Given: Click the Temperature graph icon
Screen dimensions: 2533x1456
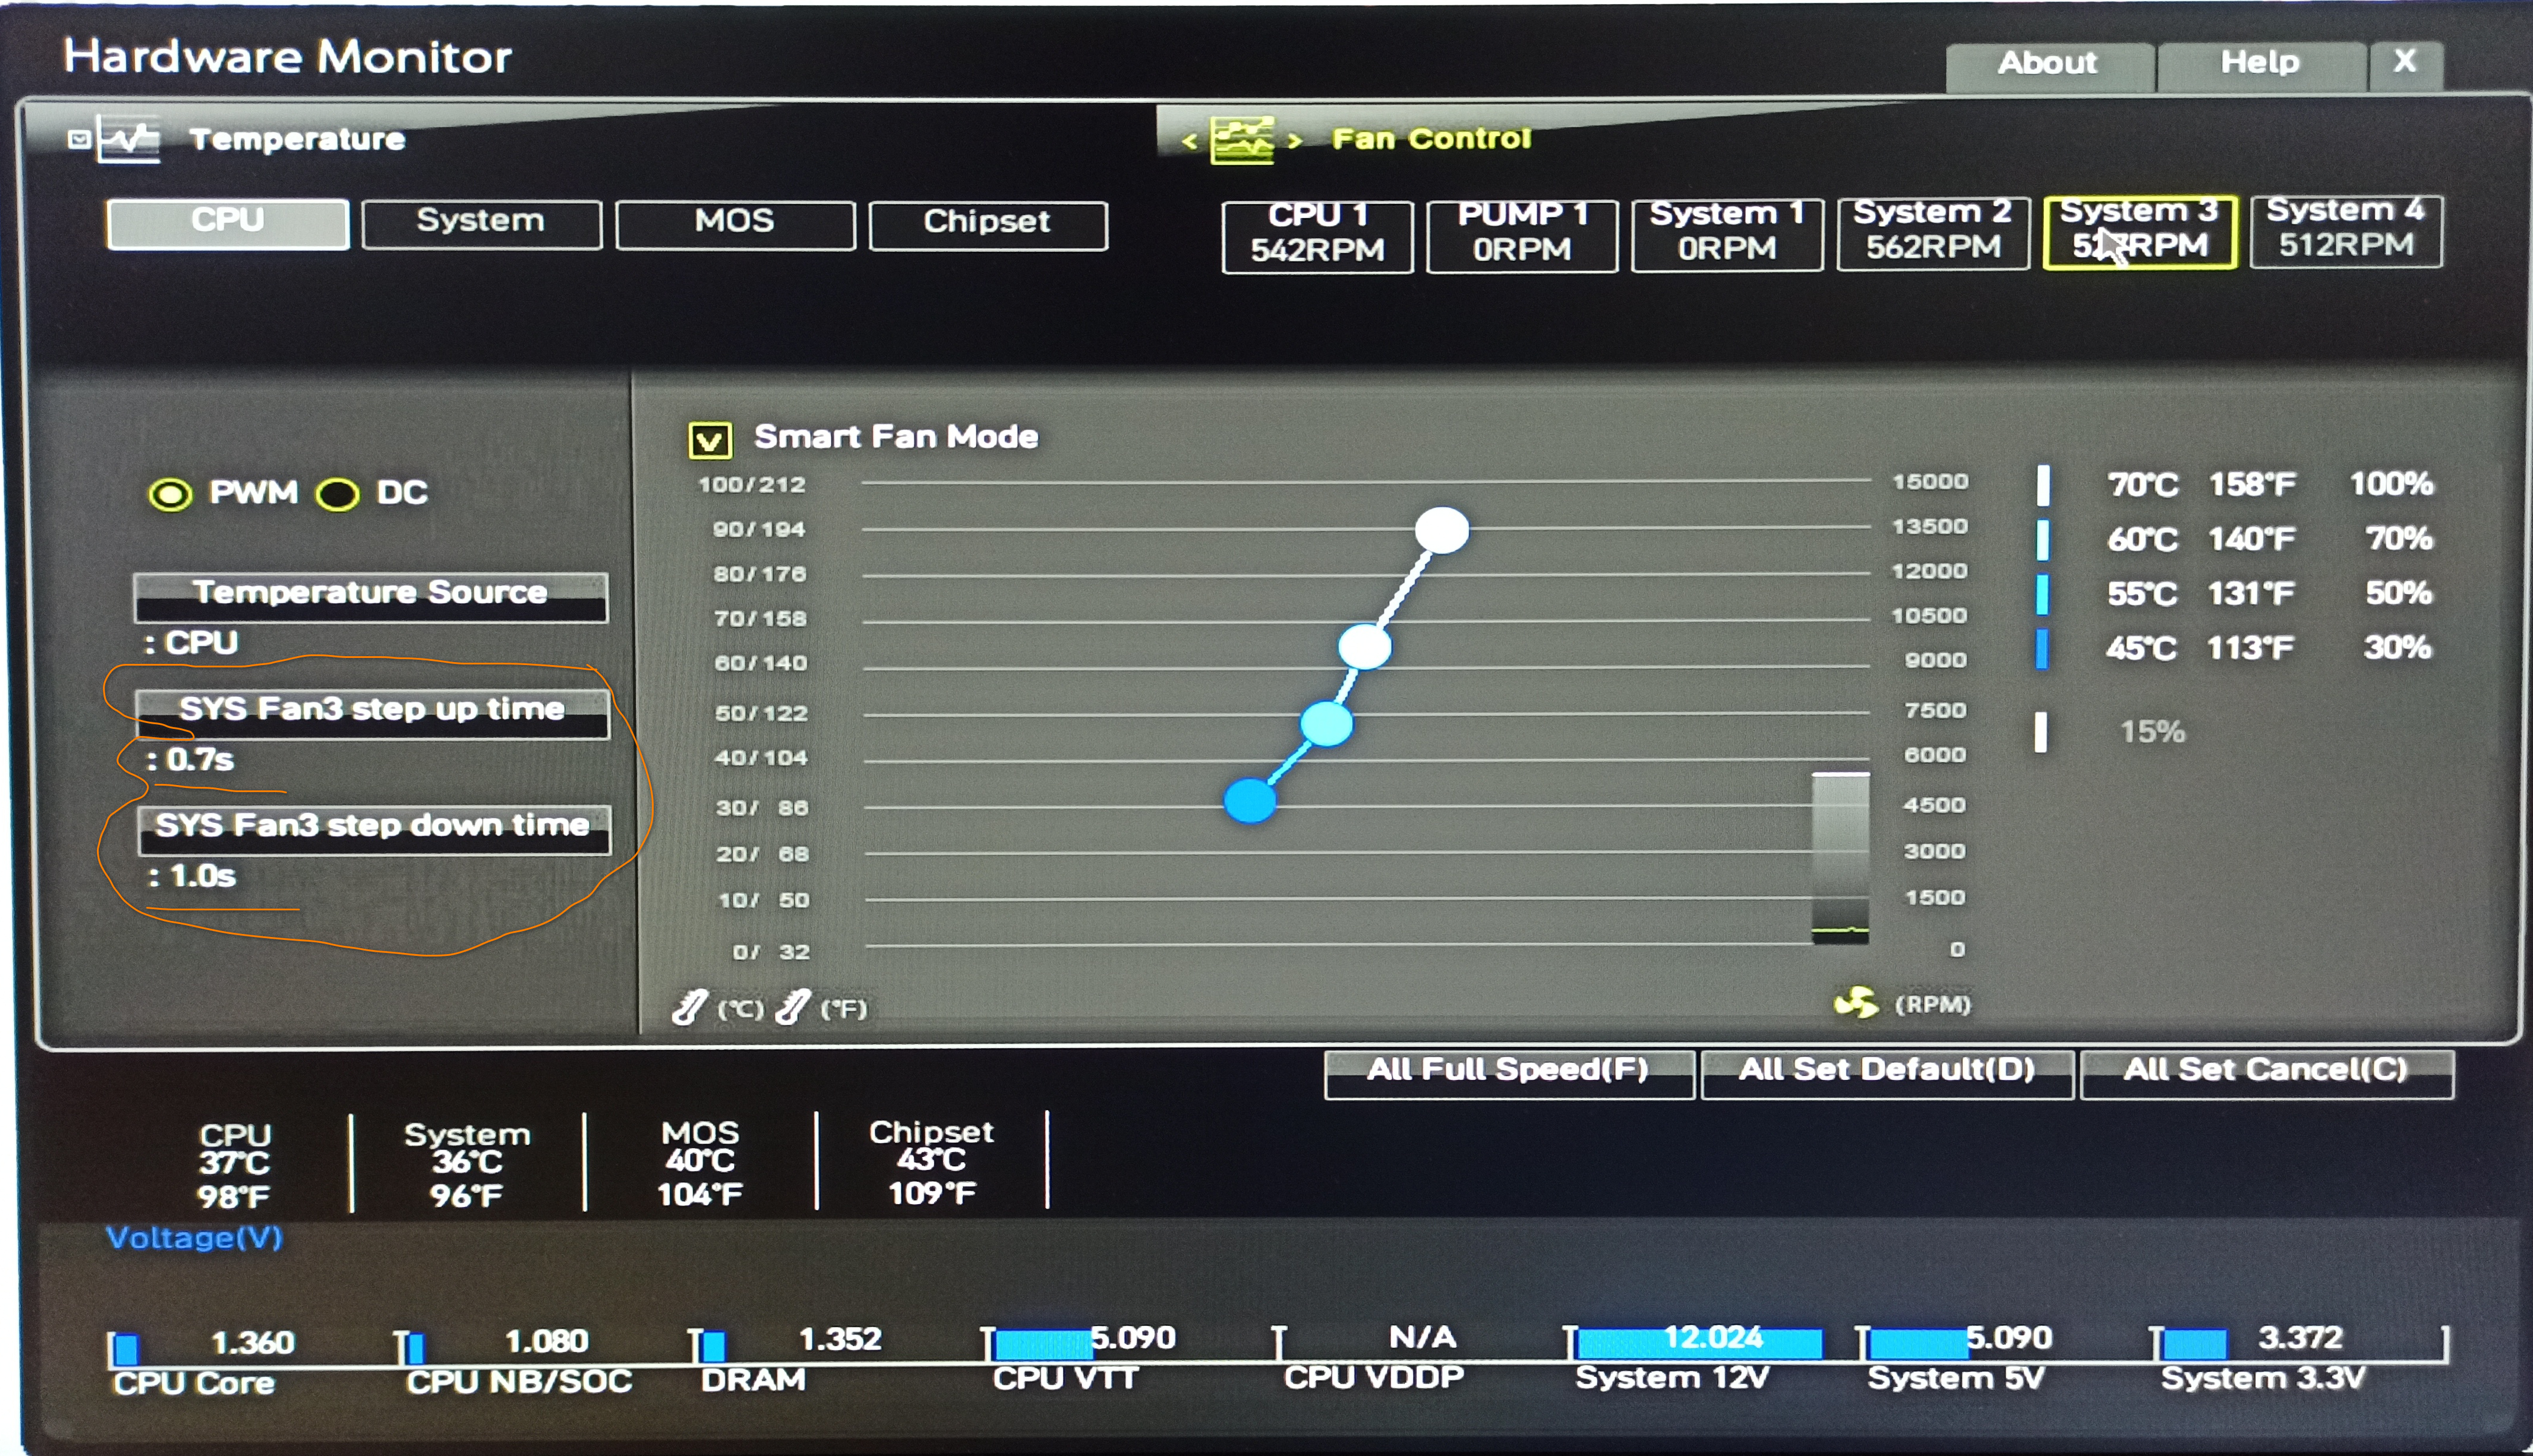Looking at the screenshot, I should point(130,140).
